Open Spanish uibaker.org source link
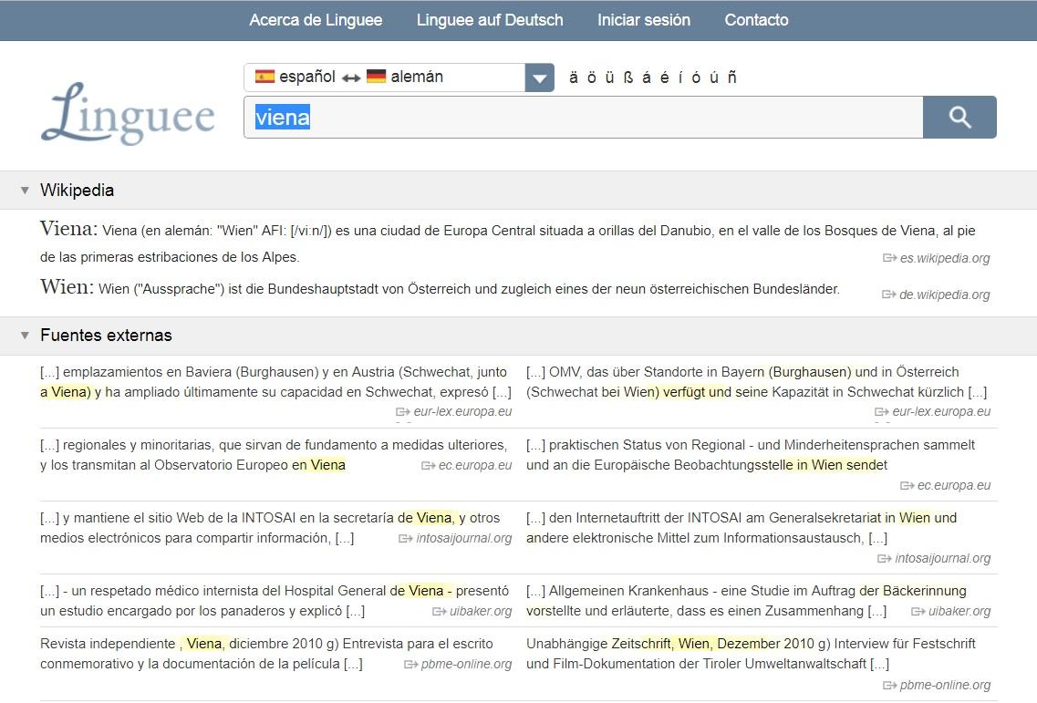 tap(472, 611)
